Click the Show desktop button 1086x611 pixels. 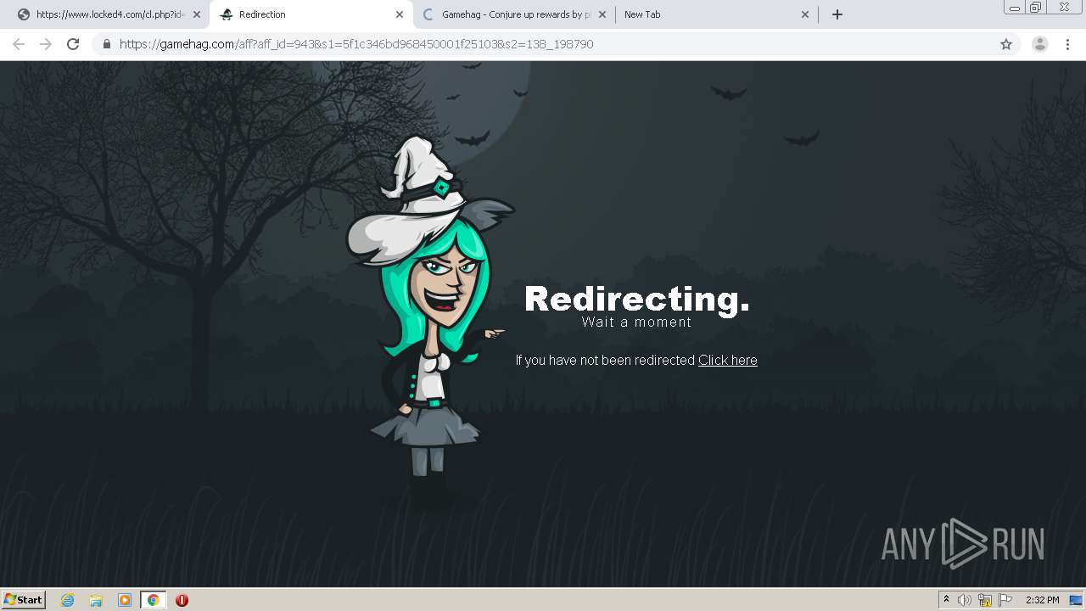[x=1078, y=600]
